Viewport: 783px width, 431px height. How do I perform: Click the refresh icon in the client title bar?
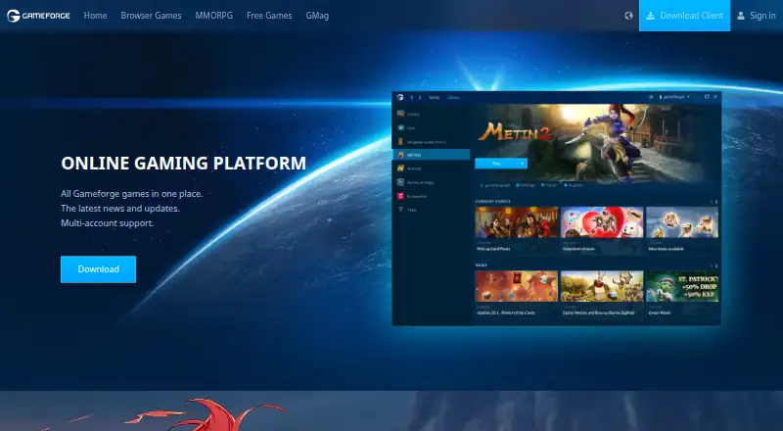[651, 97]
